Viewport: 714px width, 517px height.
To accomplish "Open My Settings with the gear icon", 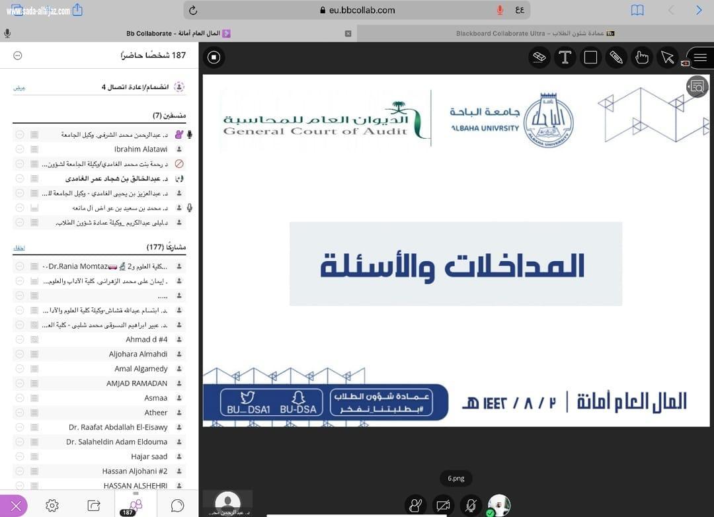I will 52,505.
